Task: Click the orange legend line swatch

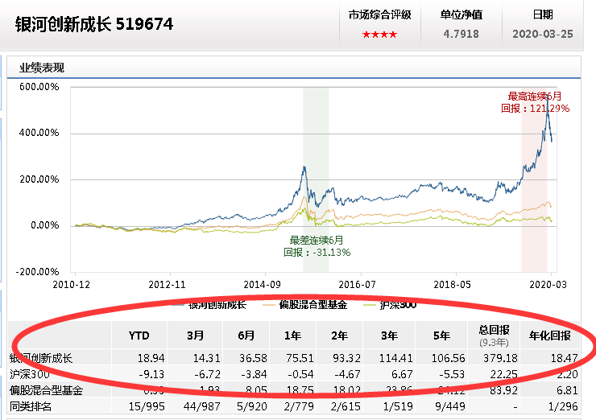Action: click(269, 305)
